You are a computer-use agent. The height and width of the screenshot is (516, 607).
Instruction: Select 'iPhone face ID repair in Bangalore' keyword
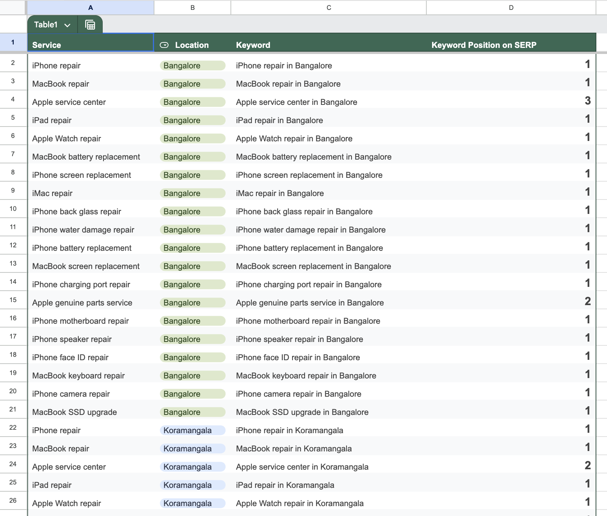click(329, 355)
